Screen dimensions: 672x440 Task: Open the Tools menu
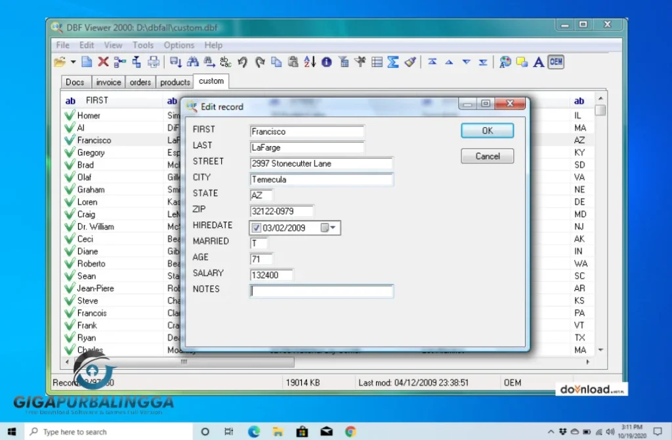coord(143,45)
